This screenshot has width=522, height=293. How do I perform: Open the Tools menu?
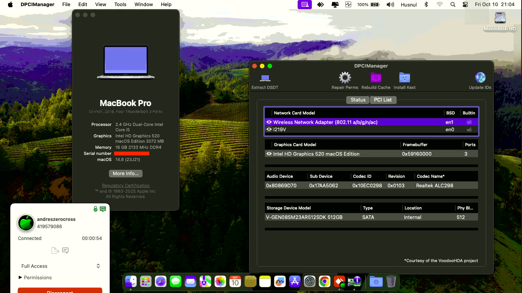120,5
